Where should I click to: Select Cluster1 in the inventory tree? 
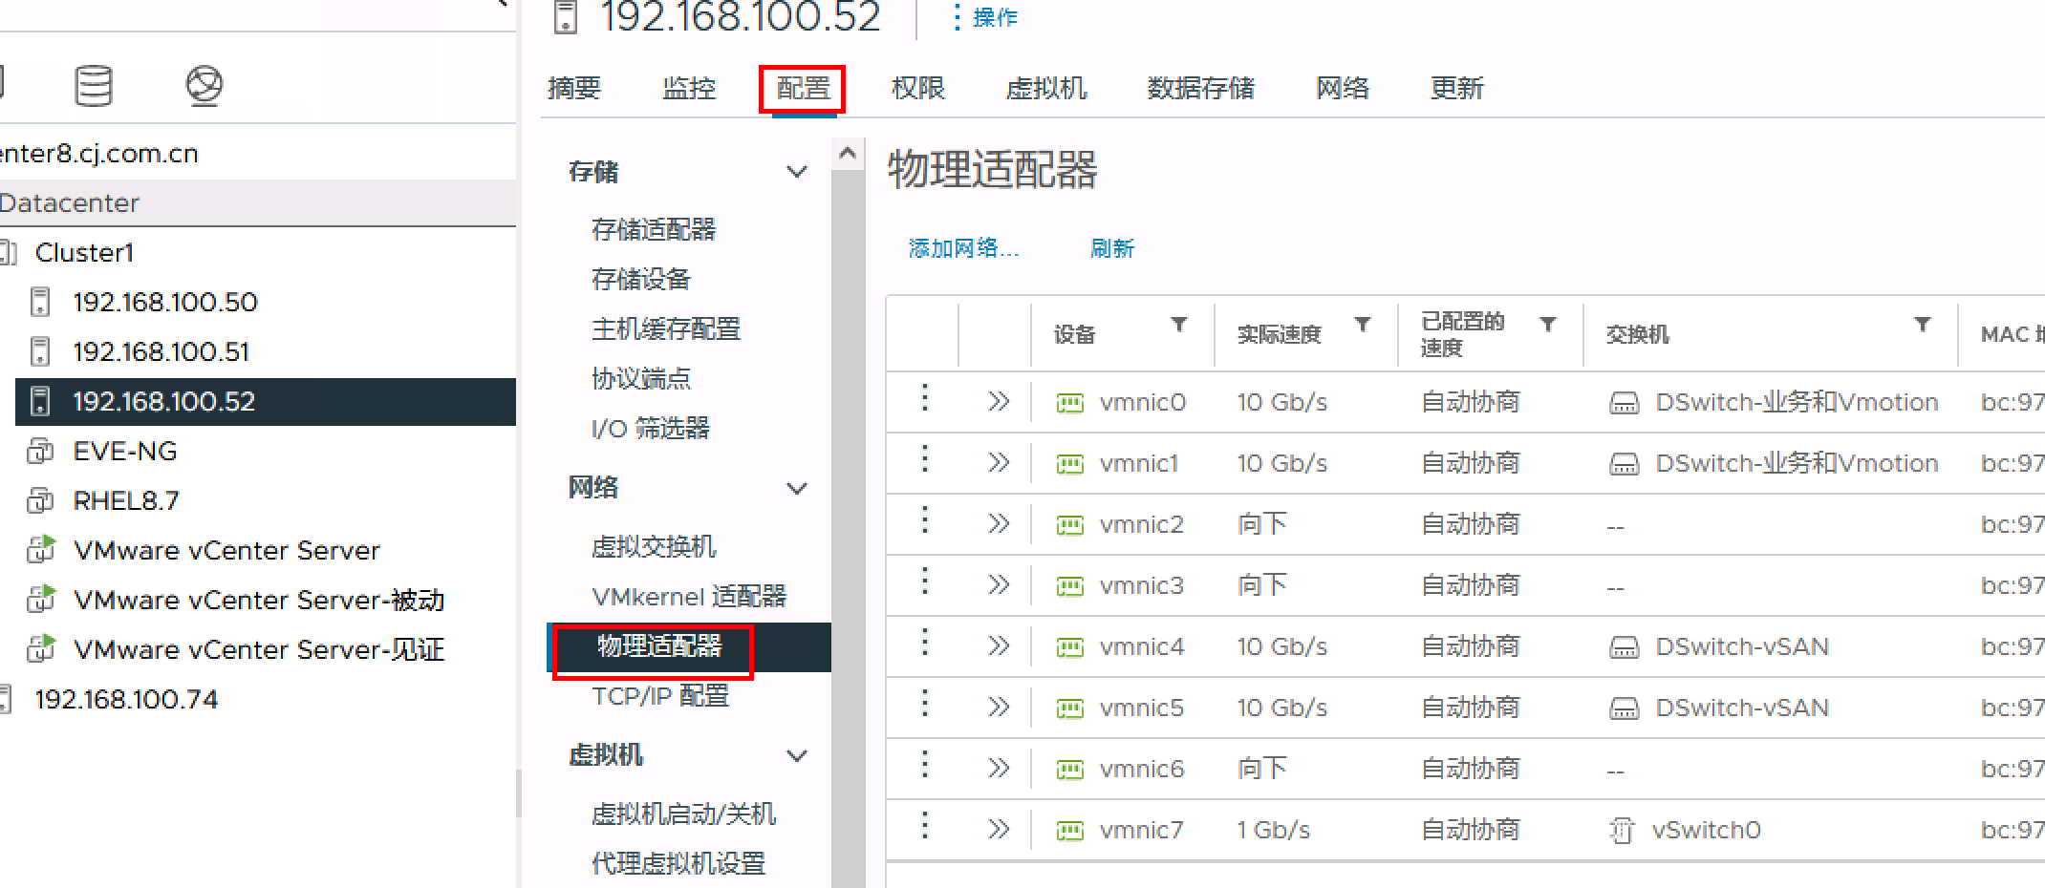84,252
